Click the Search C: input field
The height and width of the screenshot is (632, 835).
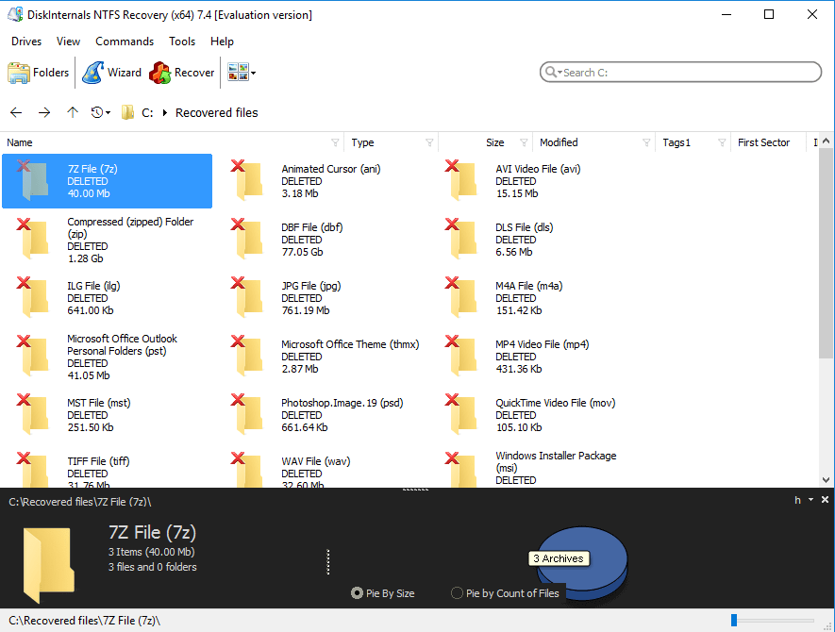tap(684, 73)
